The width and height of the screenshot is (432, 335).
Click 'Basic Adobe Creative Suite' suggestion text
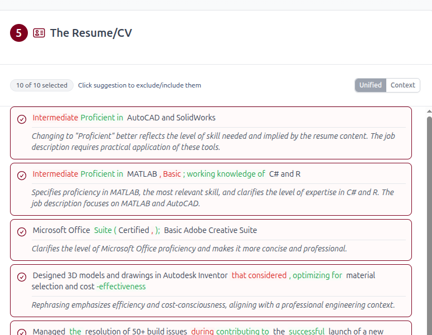pyautogui.click(x=211, y=230)
